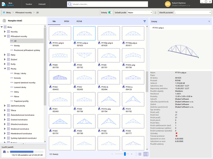Screen dimensions: 213x159
Task: Expand the Membránové konstrukce tree node
Action: [x=5, y=133]
